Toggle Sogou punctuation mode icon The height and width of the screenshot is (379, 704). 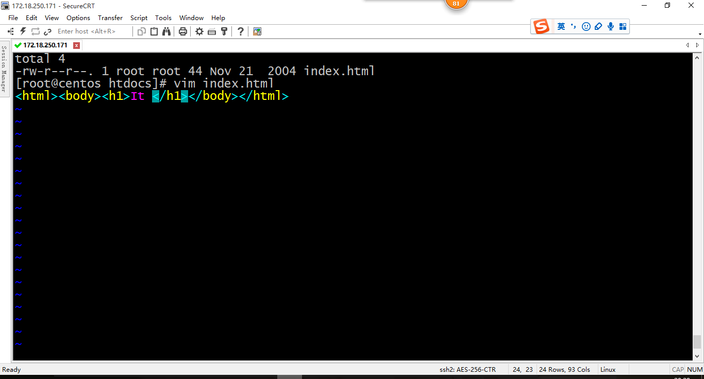pyautogui.click(x=574, y=26)
